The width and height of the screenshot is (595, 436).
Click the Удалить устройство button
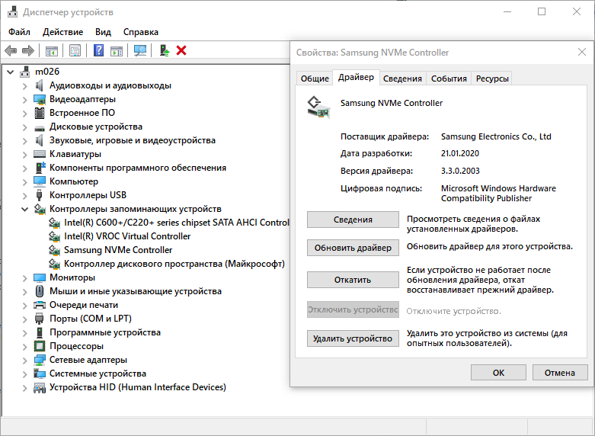coord(353,338)
